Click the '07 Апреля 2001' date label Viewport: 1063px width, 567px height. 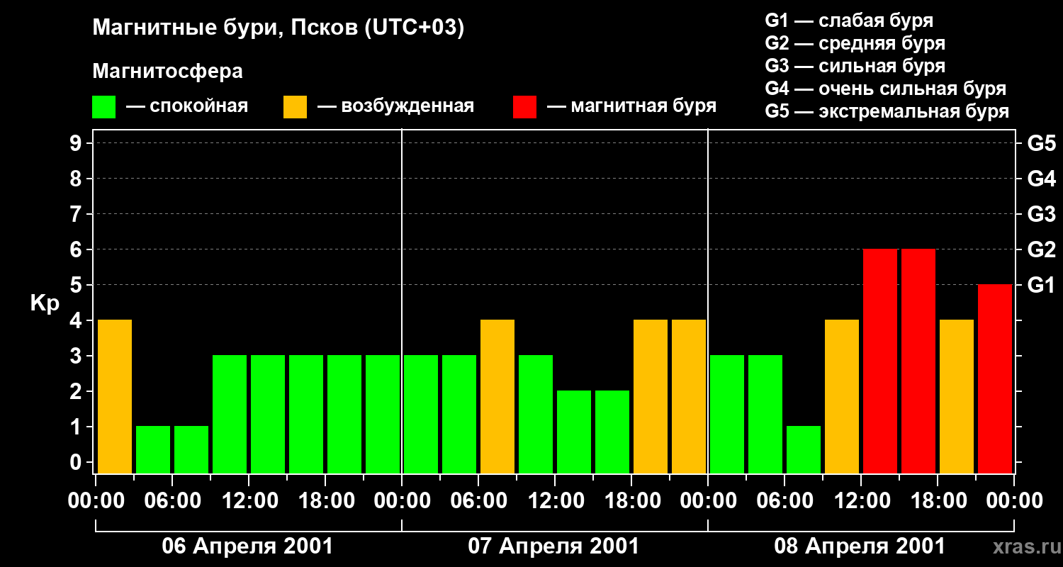(554, 546)
